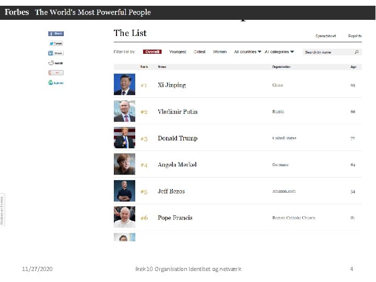The height and width of the screenshot is (282, 376).
Task: Click Jeff Bezos's photo thumbnail
Action: pyautogui.click(x=124, y=191)
